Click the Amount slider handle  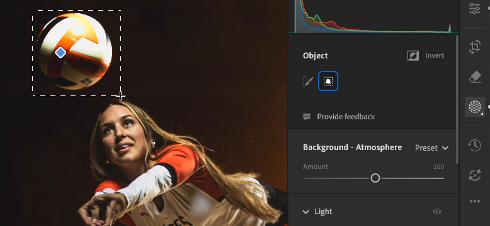[375, 178]
